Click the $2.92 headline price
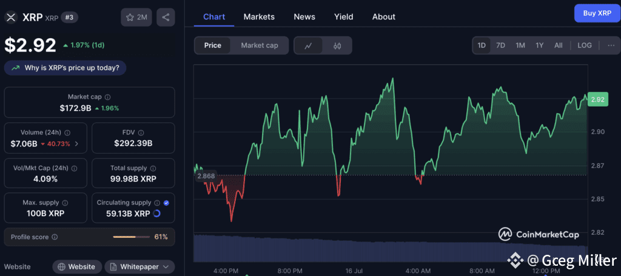Image resolution: width=621 pixels, height=276 pixels. click(x=30, y=45)
